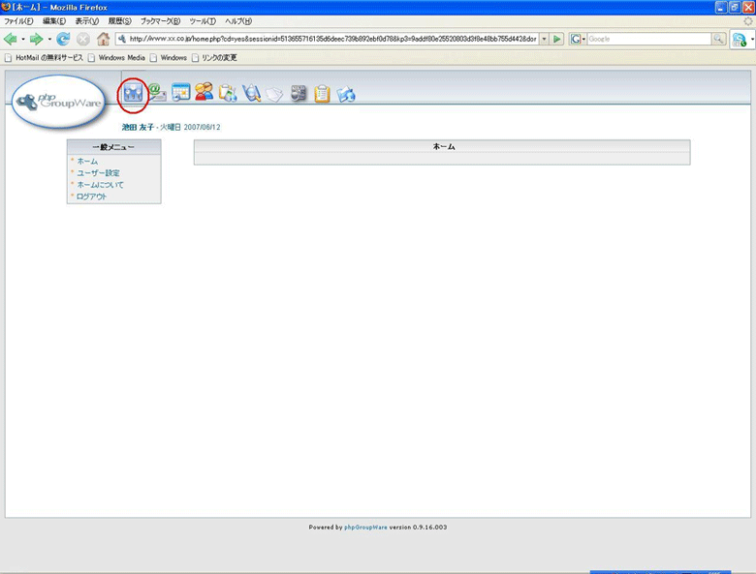Reload the page with Firefox refresh button

click(63, 39)
